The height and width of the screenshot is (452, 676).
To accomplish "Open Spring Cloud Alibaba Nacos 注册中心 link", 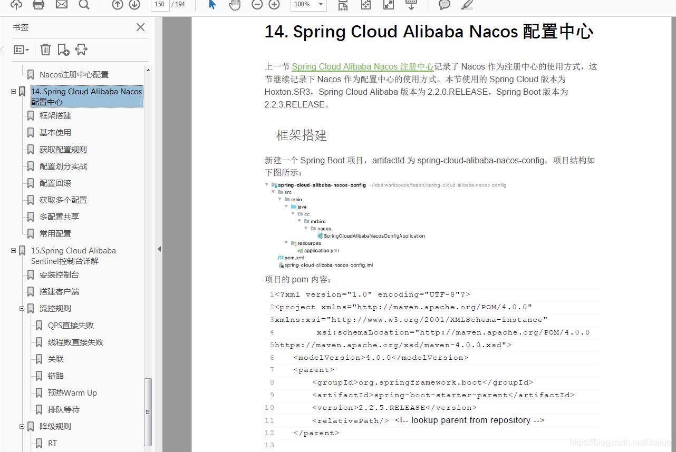I will point(363,66).
